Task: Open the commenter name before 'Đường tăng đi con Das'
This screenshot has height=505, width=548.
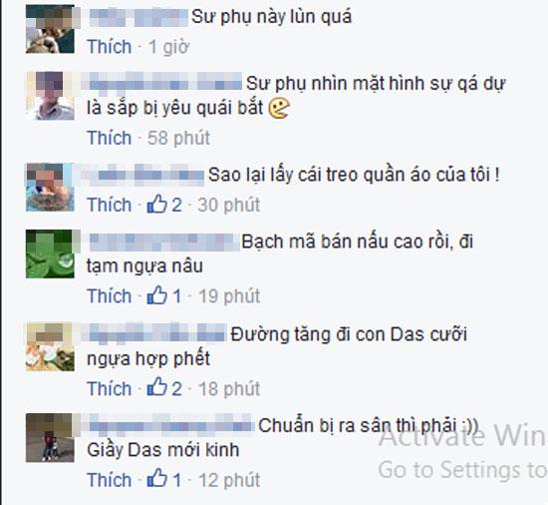Action: [x=153, y=332]
